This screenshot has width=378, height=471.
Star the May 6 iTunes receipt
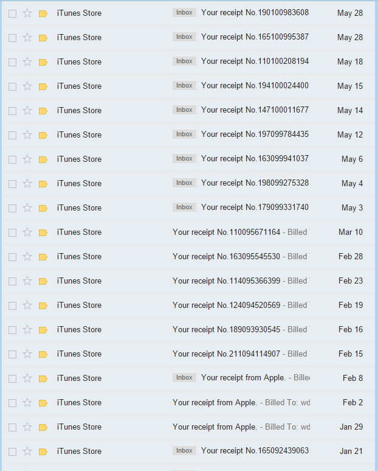pos(27,159)
